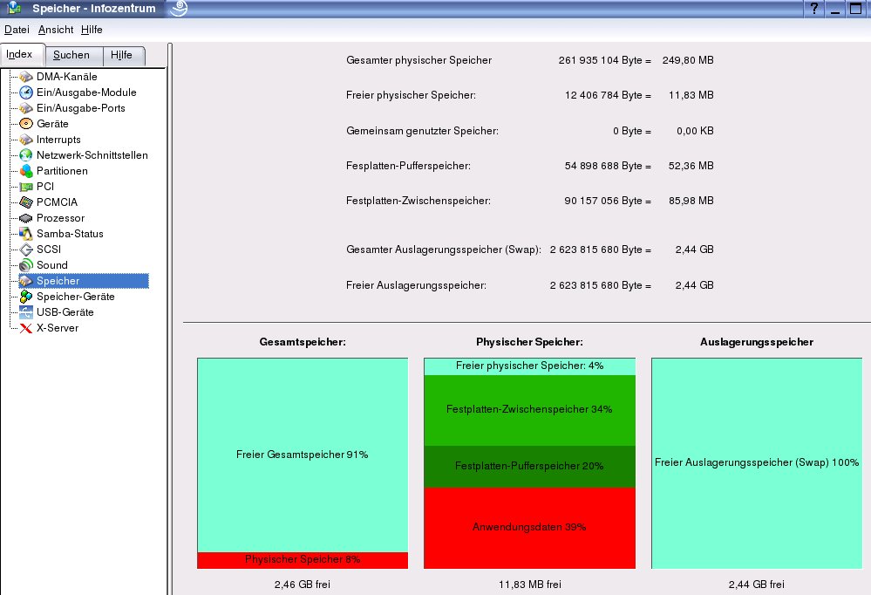
Task: Select the Speicher-Geräte entry
Action: [75, 297]
